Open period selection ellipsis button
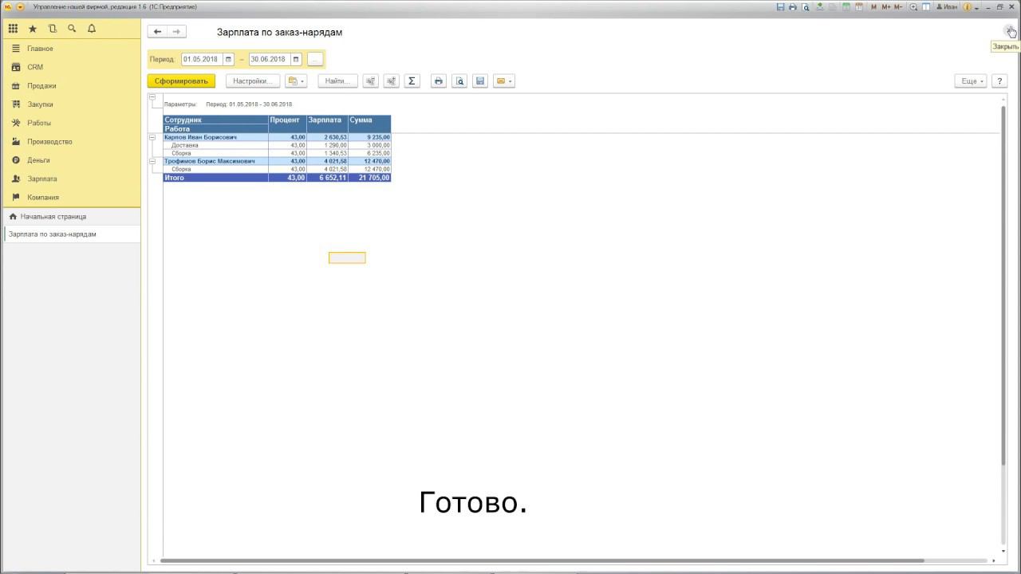This screenshot has height=574, width=1021. click(315, 59)
